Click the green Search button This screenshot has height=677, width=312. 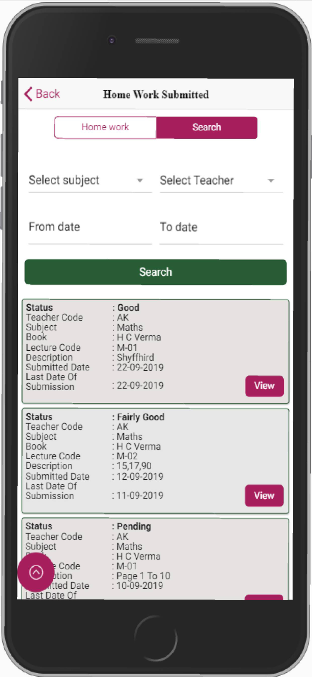tap(156, 272)
